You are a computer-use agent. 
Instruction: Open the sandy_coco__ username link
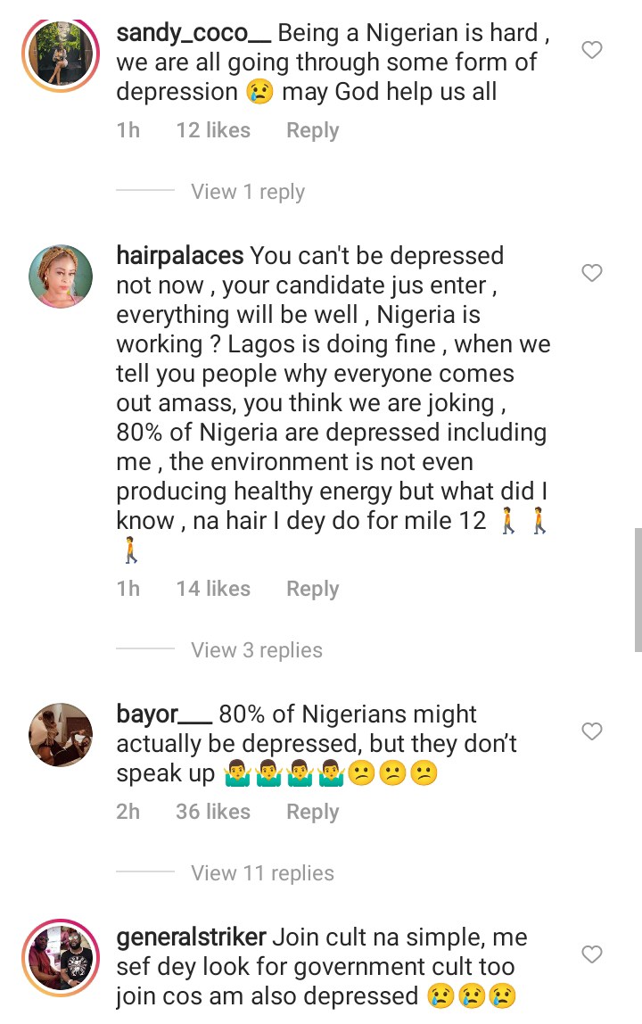pyautogui.click(x=193, y=34)
